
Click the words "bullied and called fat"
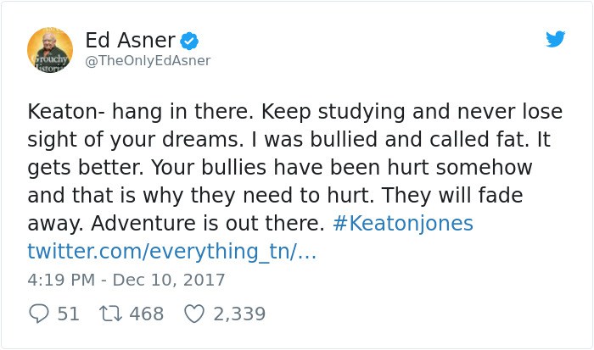419,139
